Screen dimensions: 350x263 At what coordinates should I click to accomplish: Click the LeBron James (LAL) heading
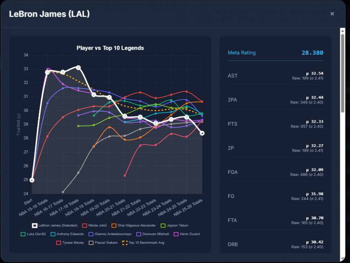(x=49, y=14)
